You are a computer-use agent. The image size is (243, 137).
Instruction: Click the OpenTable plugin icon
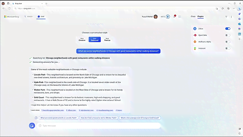pyautogui.click(x=195, y=35)
